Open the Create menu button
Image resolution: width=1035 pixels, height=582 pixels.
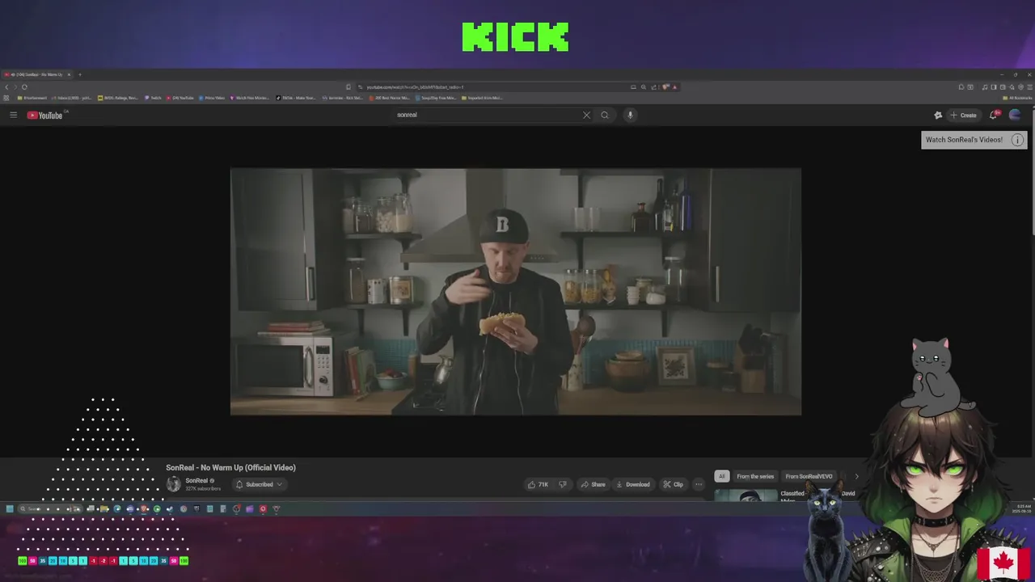(x=963, y=115)
